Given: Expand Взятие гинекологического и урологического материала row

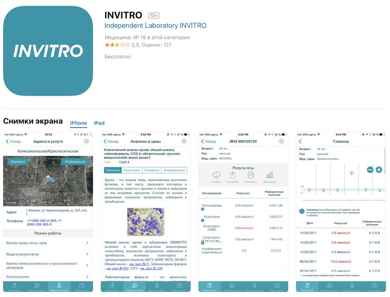Looking at the screenshot, I should 48,265.
